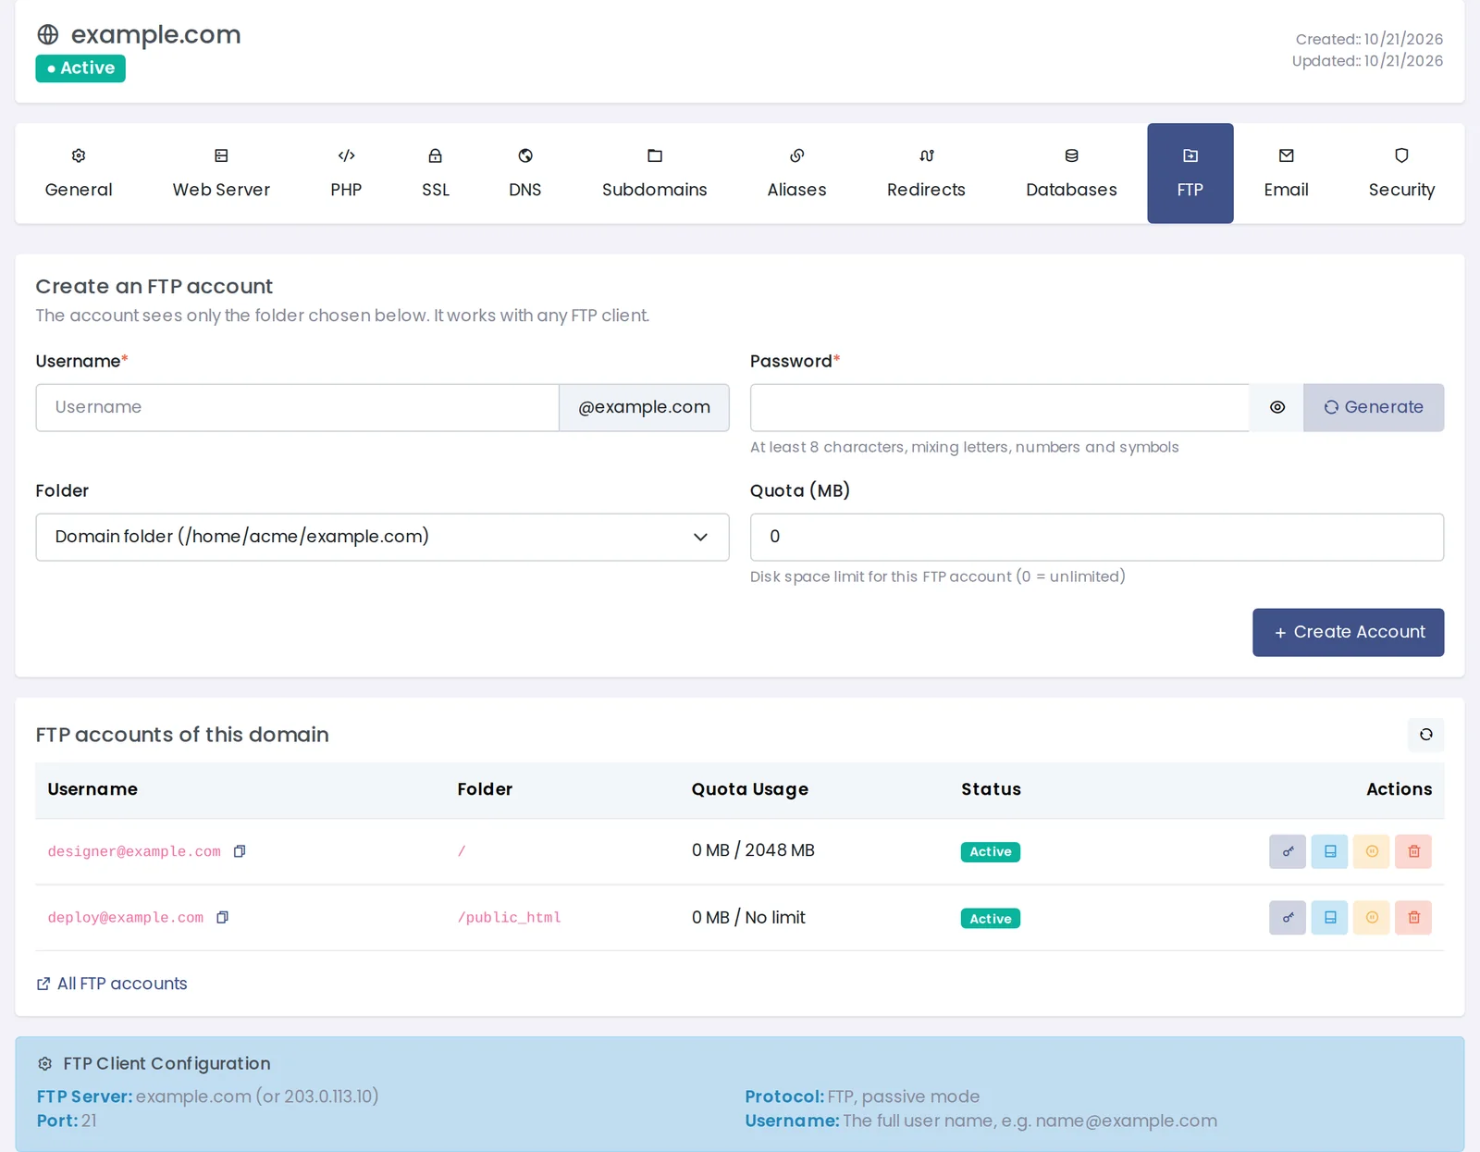Click the gear icon beside FTP Client Configuration
This screenshot has width=1480, height=1152.
(44, 1064)
